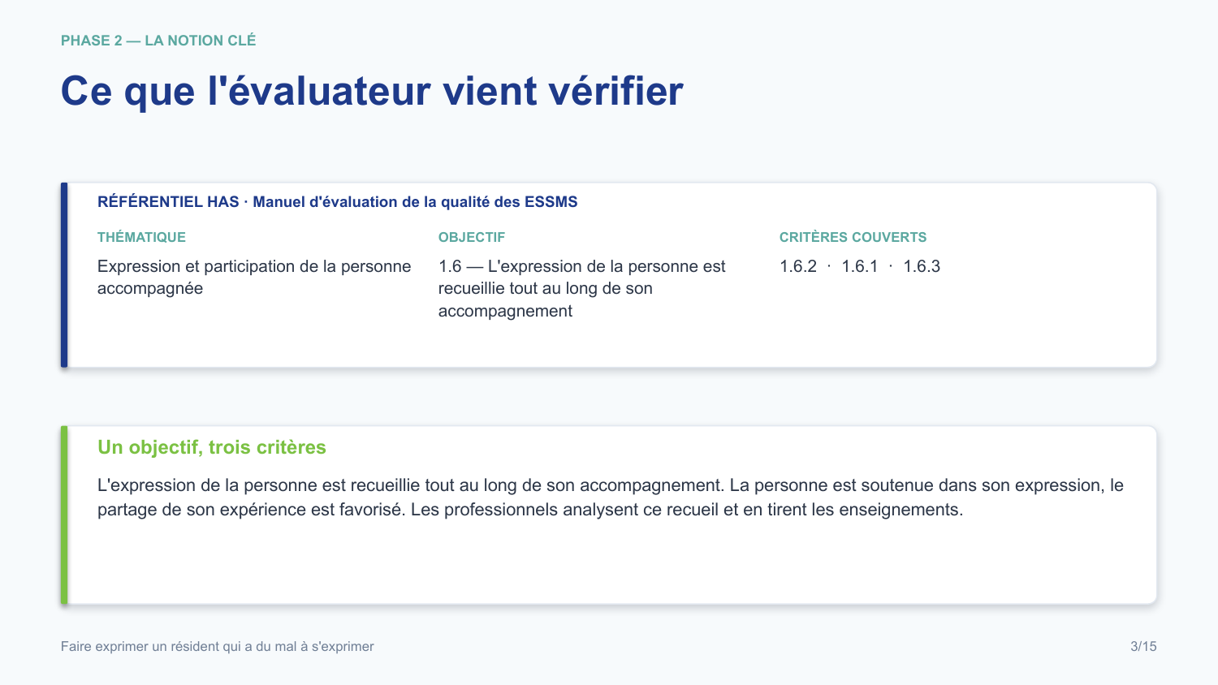Select text 'Expression et participation de la personne accompagnée'
Image resolution: width=1218 pixels, height=685 pixels.
pos(254,278)
